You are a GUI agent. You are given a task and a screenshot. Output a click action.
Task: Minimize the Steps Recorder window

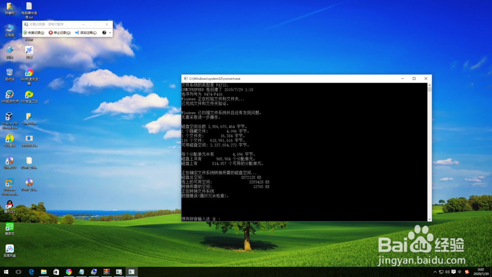click(84, 24)
